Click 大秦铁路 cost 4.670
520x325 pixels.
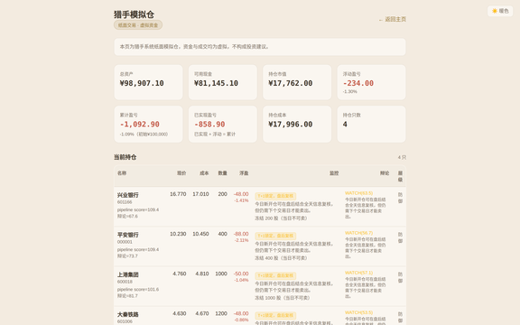coord(202,313)
